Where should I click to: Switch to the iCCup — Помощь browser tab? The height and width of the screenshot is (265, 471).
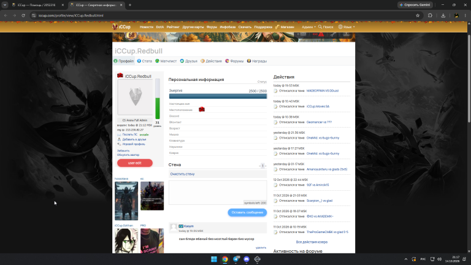pyautogui.click(x=37, y=5)
